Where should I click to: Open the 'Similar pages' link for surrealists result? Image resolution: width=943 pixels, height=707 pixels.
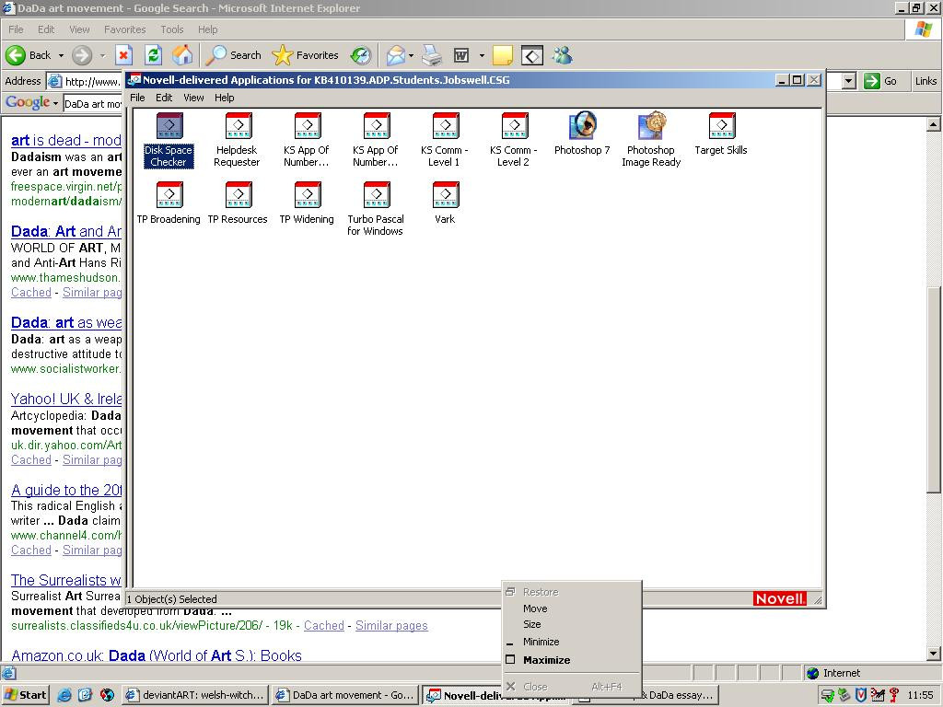391,625
